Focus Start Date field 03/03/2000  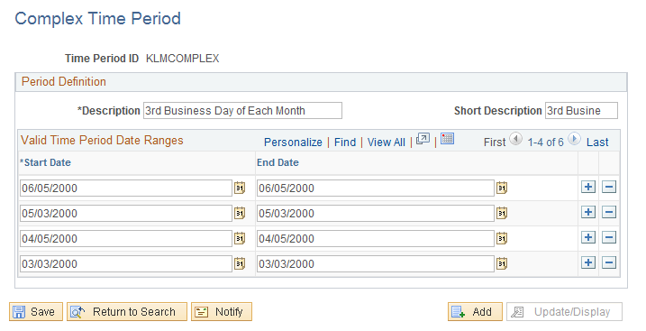126,263
